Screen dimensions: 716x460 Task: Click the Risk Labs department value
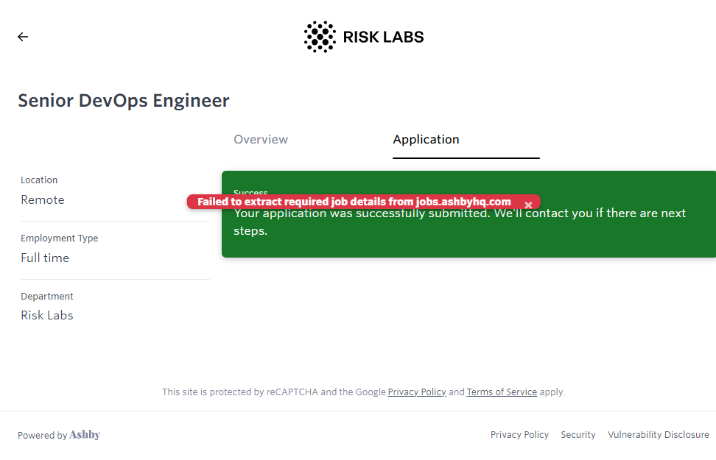coord(47,316)
